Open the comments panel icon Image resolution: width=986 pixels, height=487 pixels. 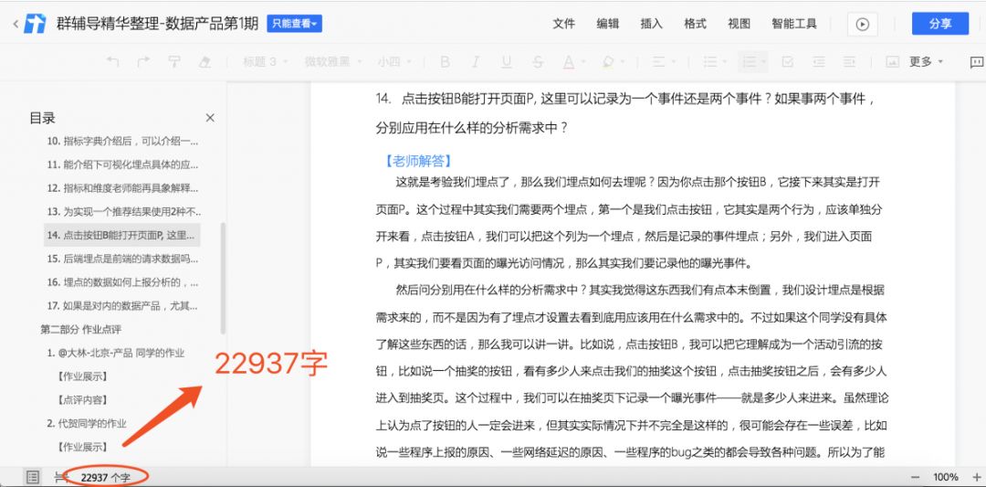coord(977,61)
